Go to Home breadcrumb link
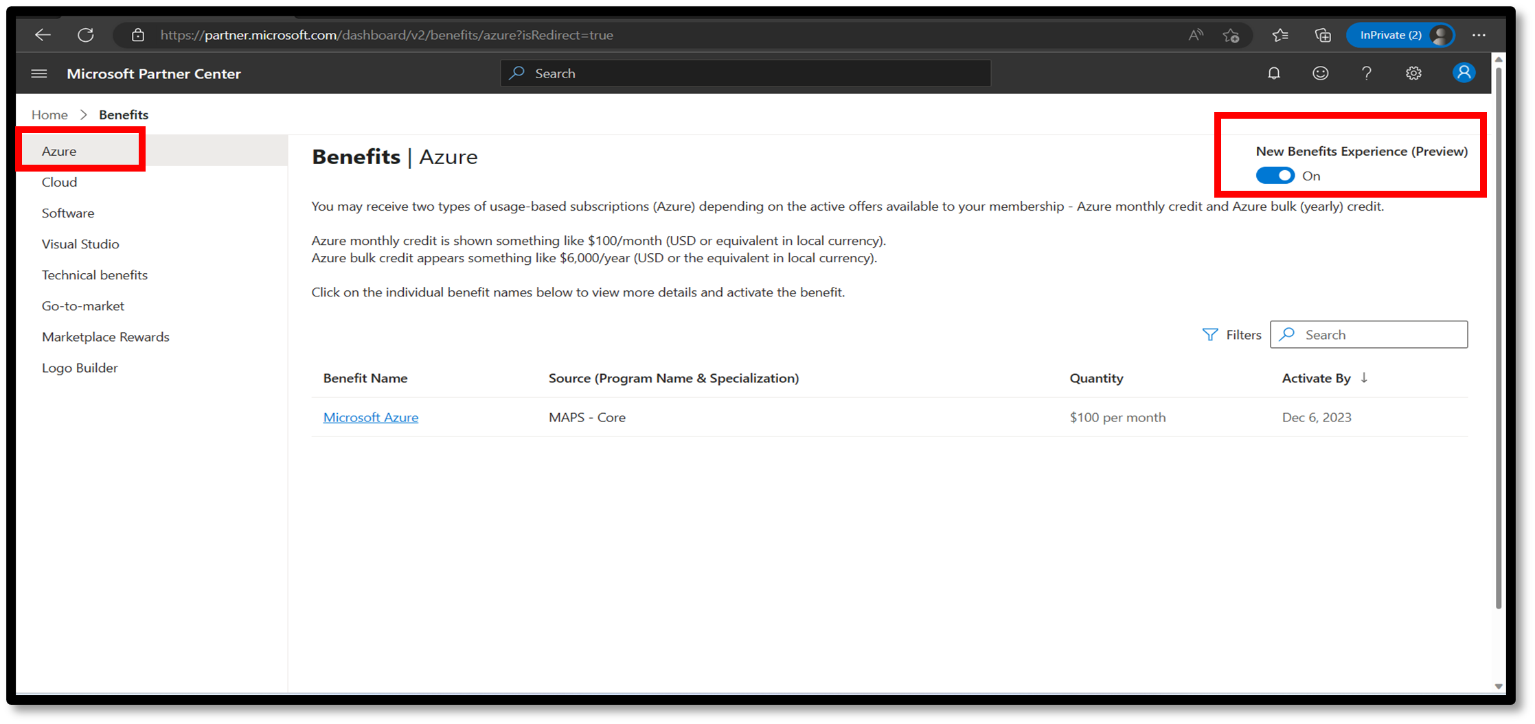This screenshot has width=1535, height=724. tap(49, 115)
